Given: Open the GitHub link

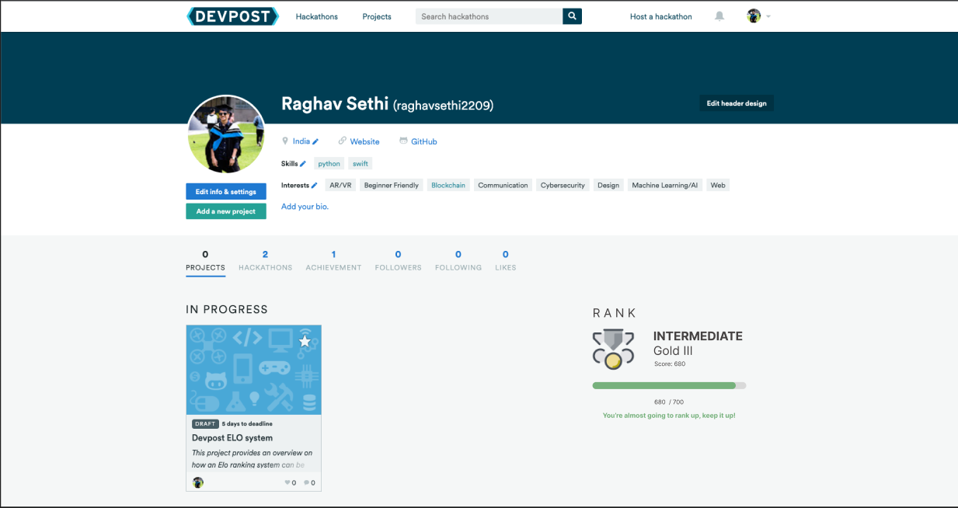Looking at the screenshot, I should click(x=418, y=141).
